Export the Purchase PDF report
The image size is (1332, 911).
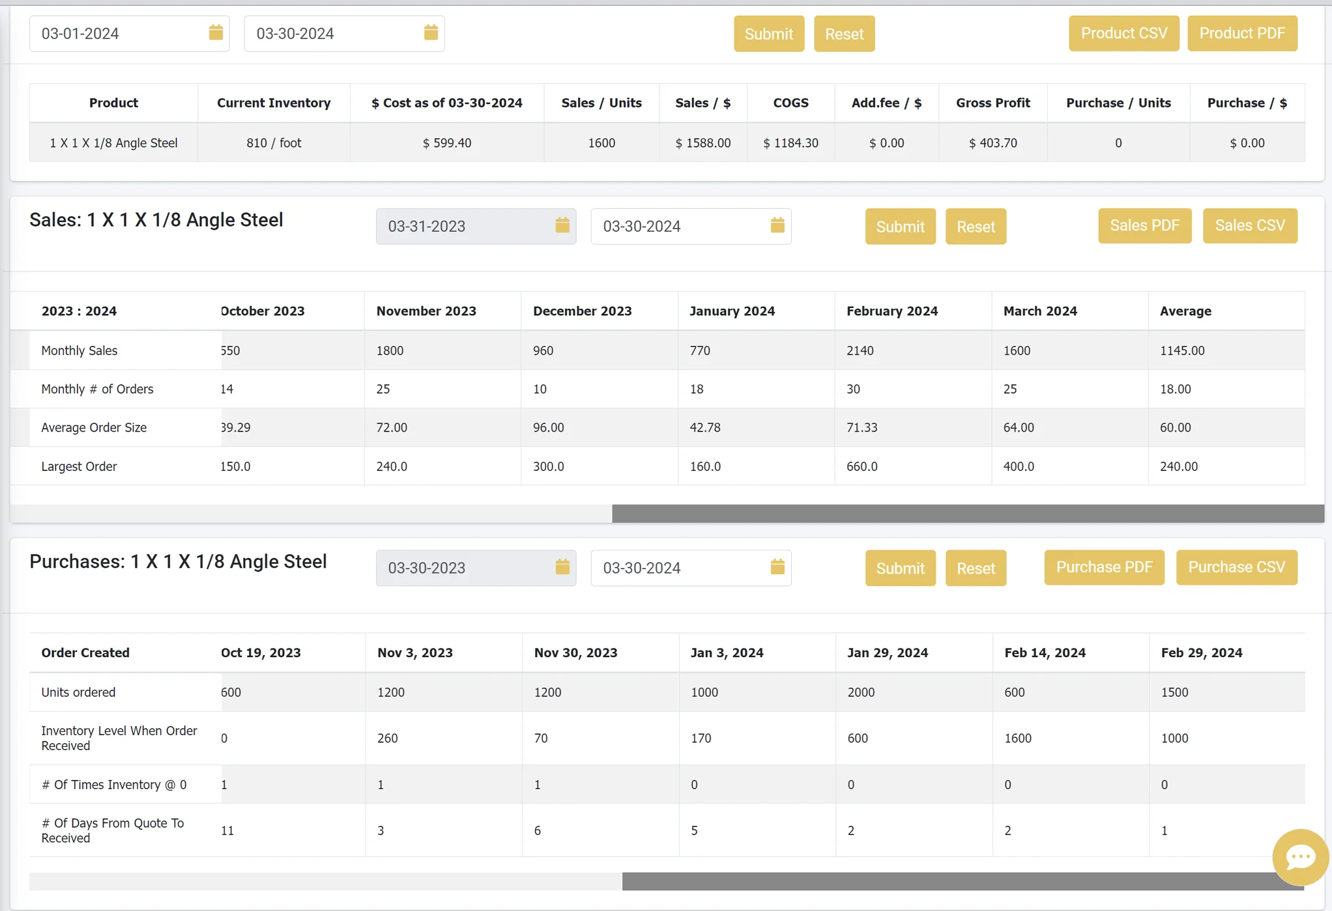pyautogui.click(x=1104, y=567)
